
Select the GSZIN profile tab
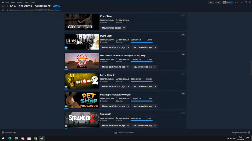57,6
